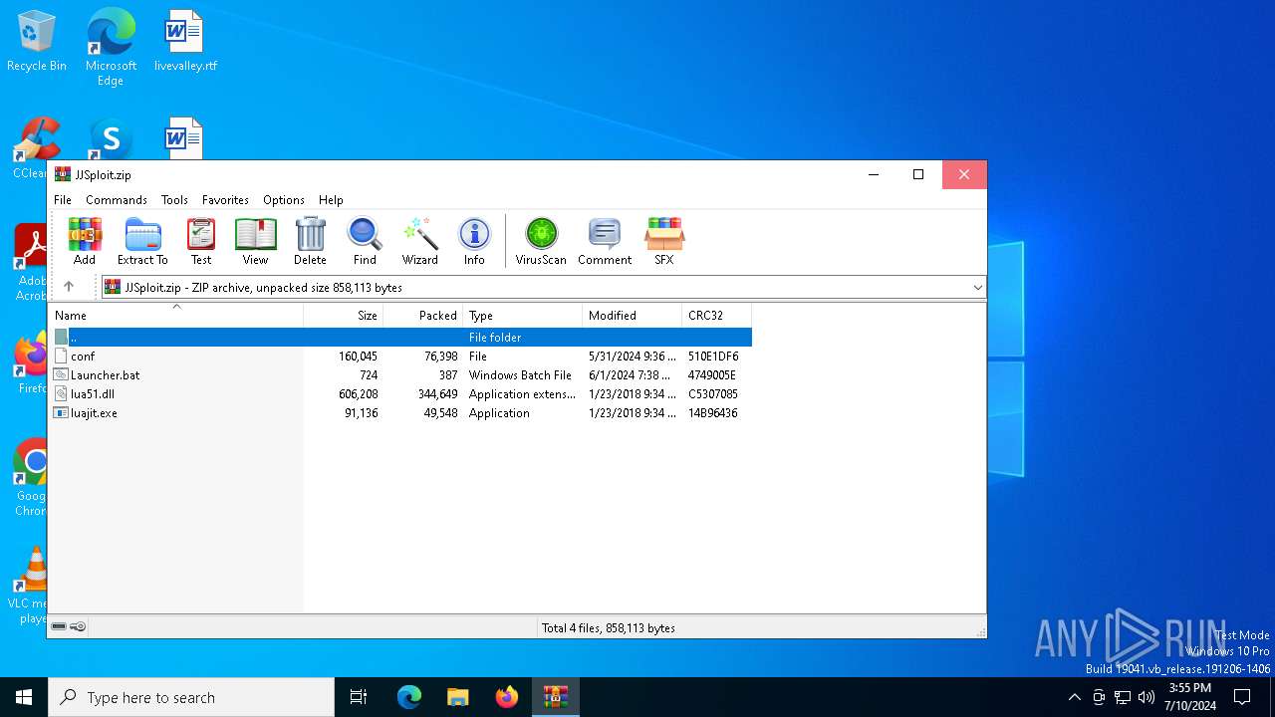The height and width of the screenshot is (717, 1275).
Task: Open the View file tool
Action: [x=256, y=242]
